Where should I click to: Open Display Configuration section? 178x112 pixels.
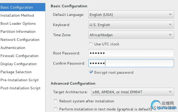[x=22, y=64]
